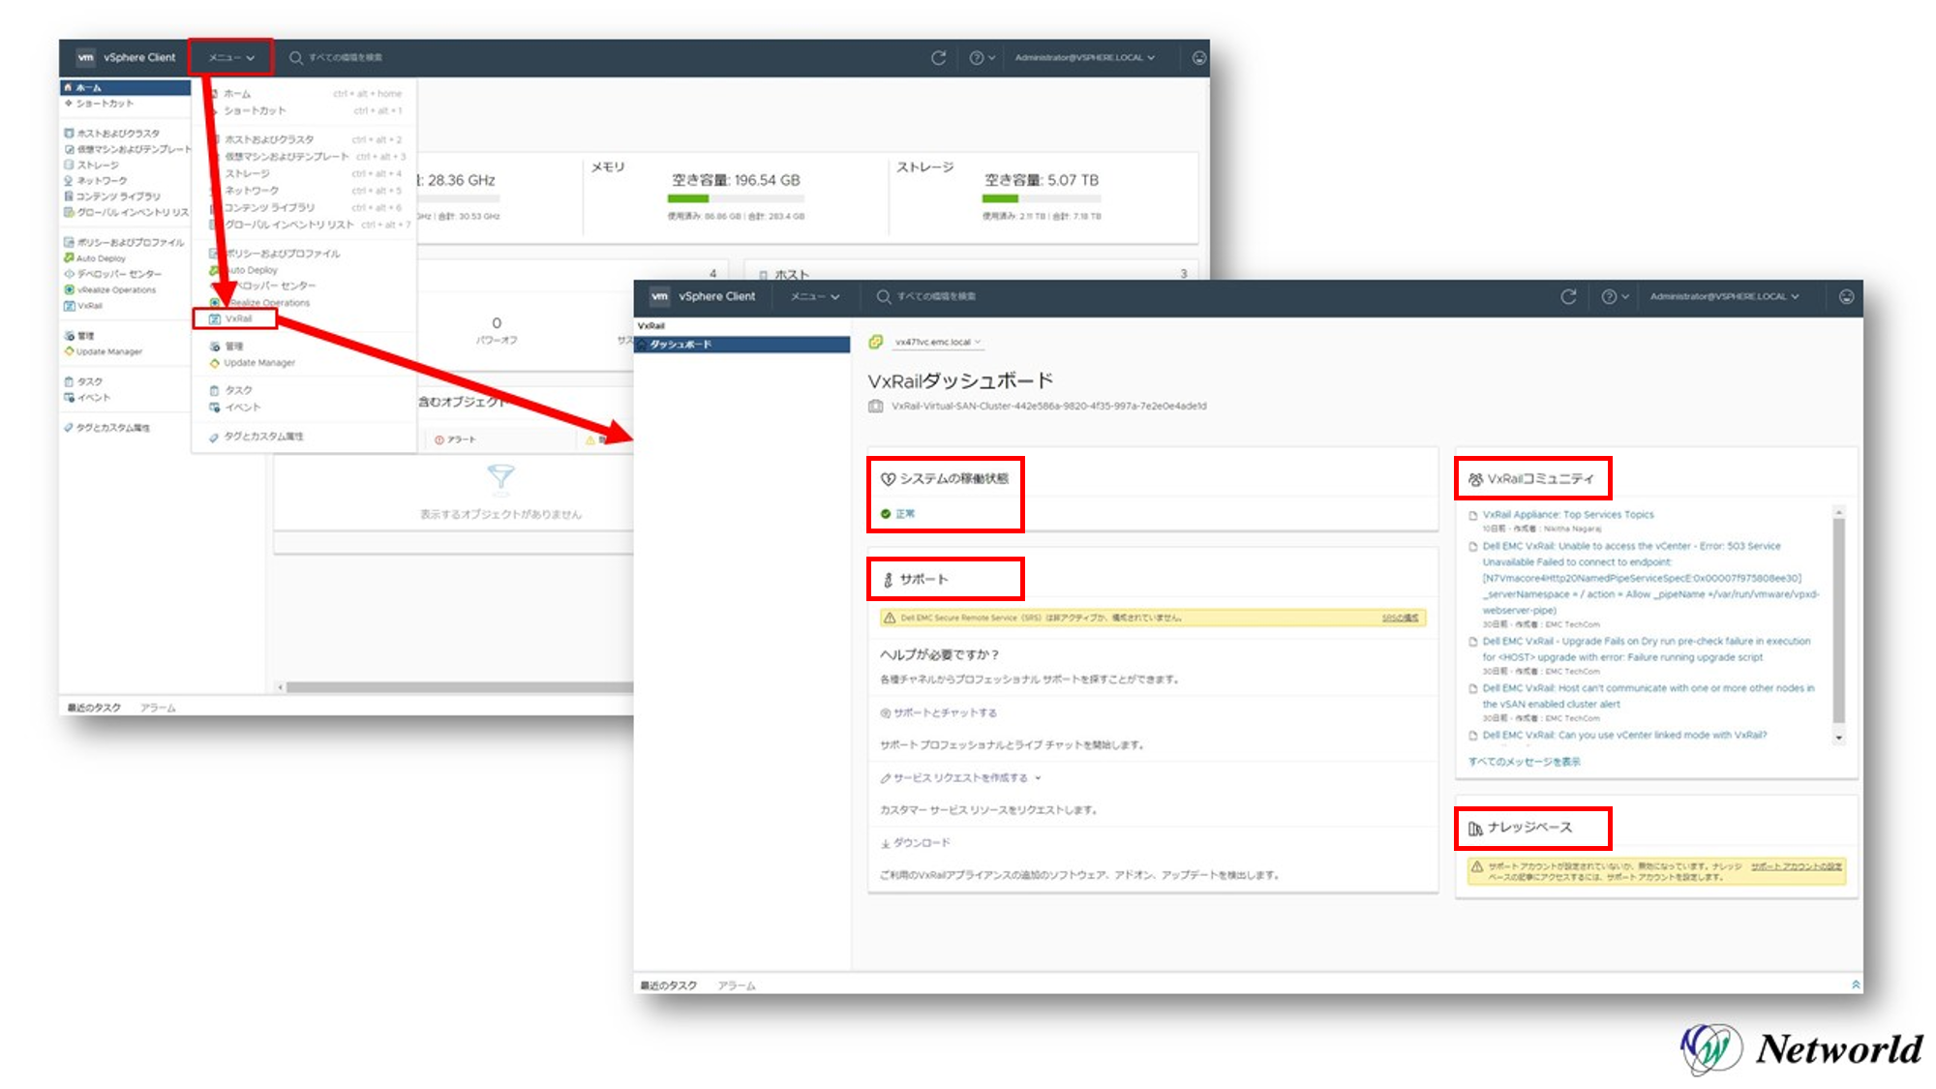Open the vCenter linked mode community article
Screen dimensions: 1936x1089
1624,736
